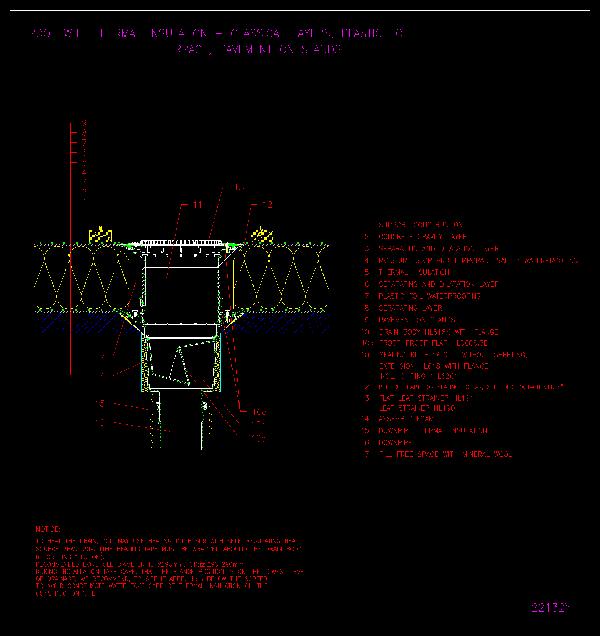This screenshot has width=600, height=636.
Task: Select 'FLAT LEAF STRAINER HL191' text
Action: pyautogui.click(x=426, y=398)
